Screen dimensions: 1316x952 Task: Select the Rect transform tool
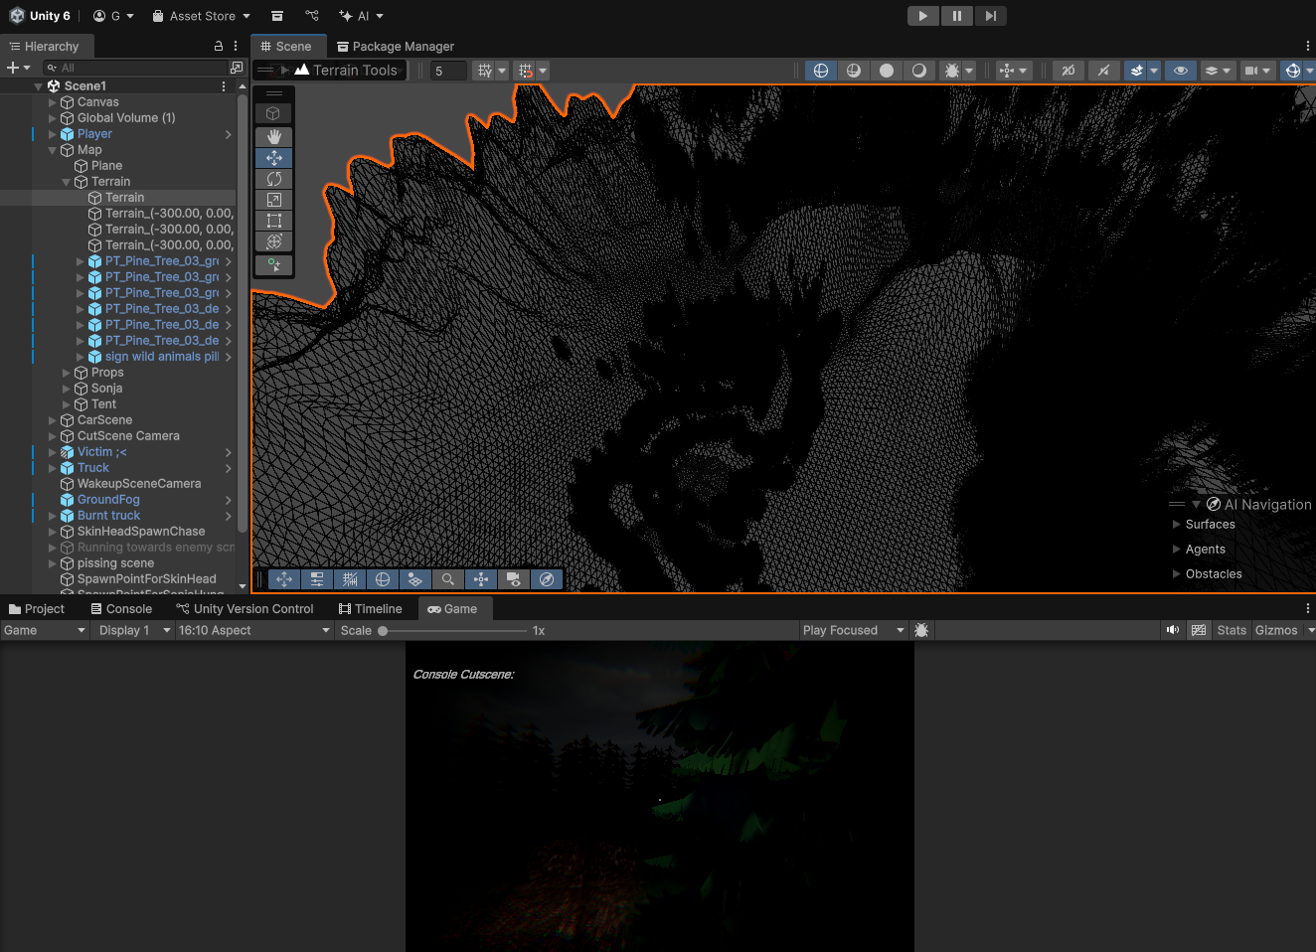click(x=273, y=221)
